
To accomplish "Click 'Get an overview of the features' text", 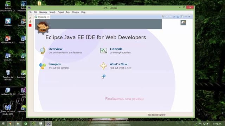I will (65, 52).
